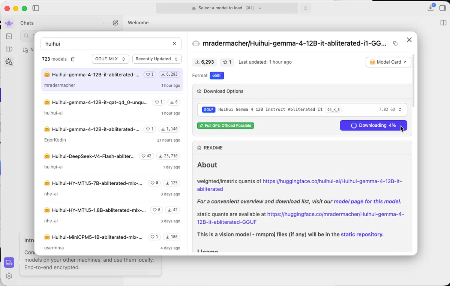
Task: Click the 6,293 downloads count button
Action: click(205, 62)
